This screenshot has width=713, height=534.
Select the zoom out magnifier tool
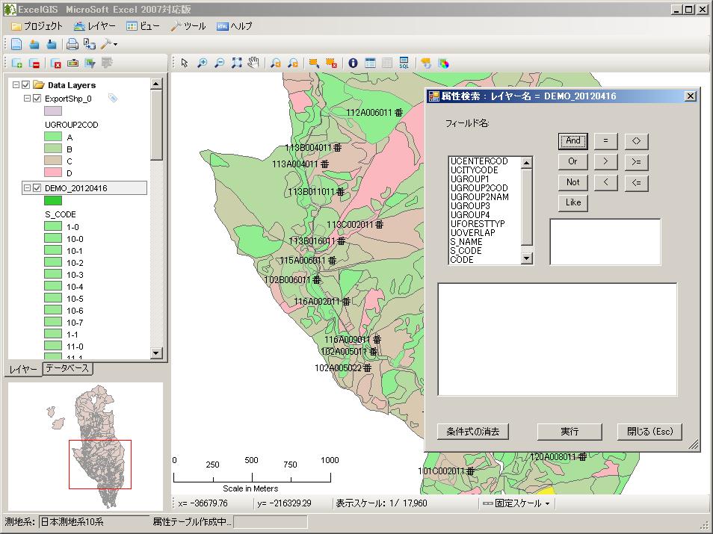219,63
